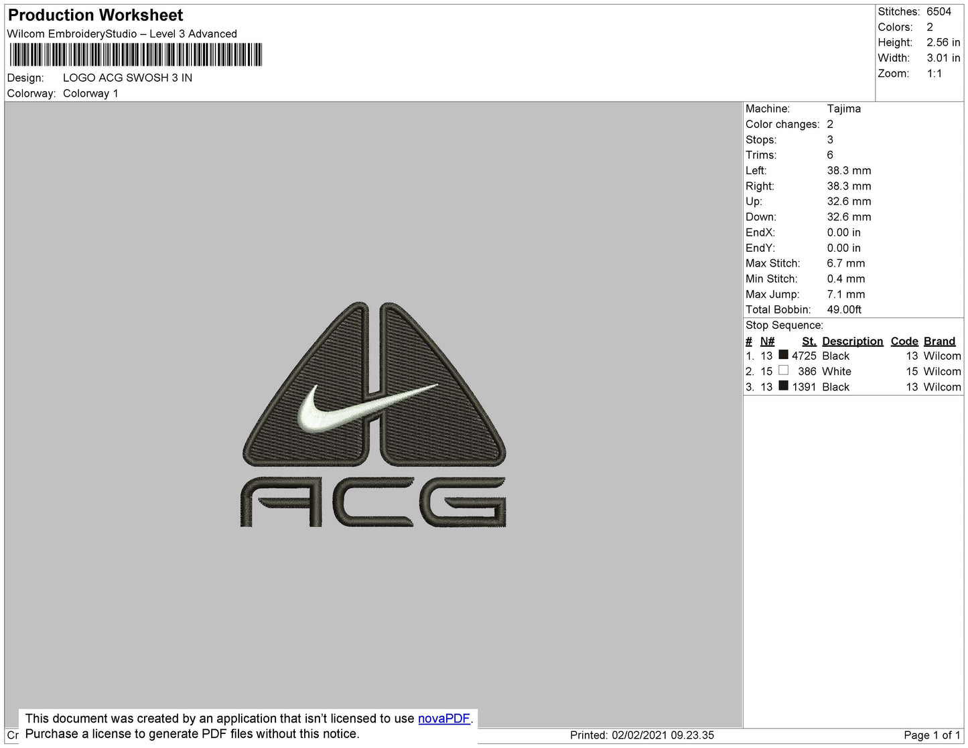
Task: Click the stitch count 4725 in stop 1
Action: tap(804, 356)
